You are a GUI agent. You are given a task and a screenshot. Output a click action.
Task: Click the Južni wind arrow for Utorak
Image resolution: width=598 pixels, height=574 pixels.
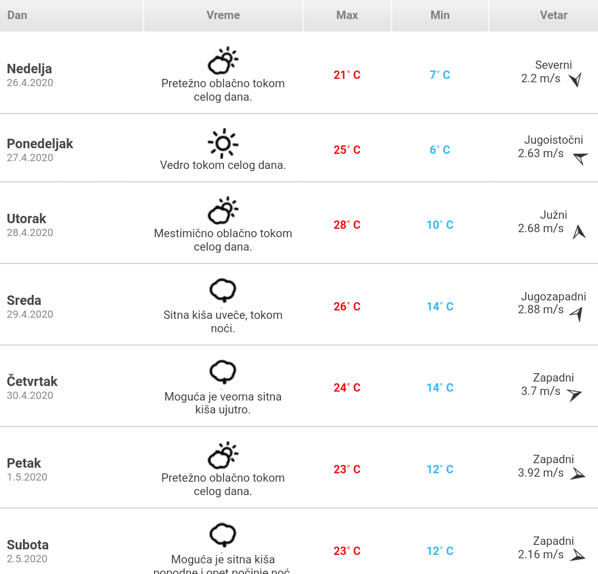click(579, 232)
